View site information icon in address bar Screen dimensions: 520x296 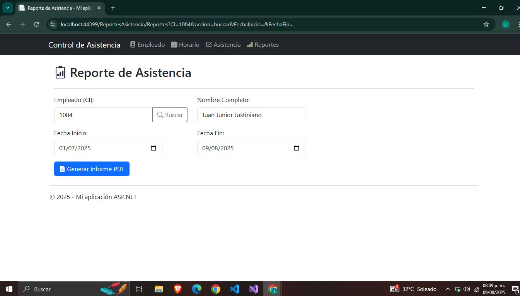pyautogui.click(x=53, y=24)
